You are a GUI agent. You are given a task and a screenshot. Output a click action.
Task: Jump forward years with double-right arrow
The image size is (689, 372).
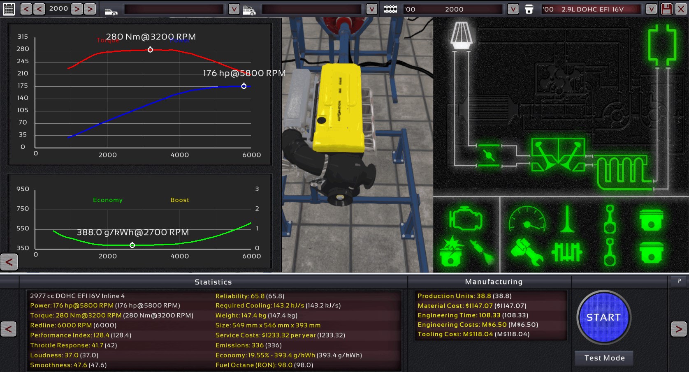pos(90,9)
